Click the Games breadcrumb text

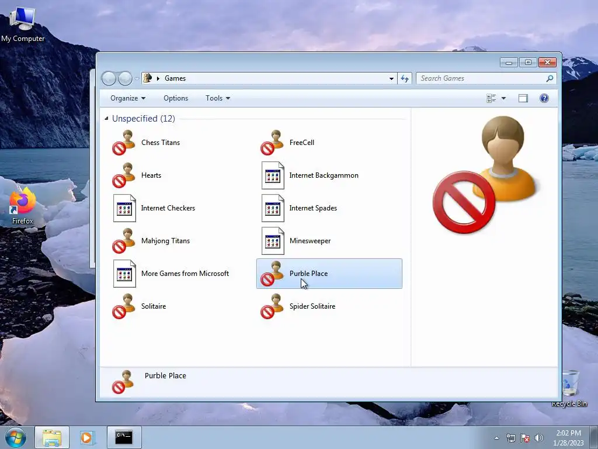tap(175, 78)
